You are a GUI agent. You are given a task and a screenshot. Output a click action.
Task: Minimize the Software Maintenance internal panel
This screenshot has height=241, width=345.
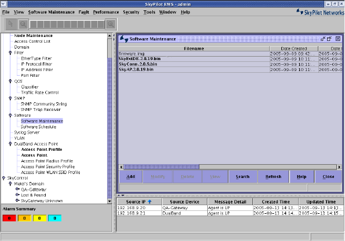click(x=323, y=39)
